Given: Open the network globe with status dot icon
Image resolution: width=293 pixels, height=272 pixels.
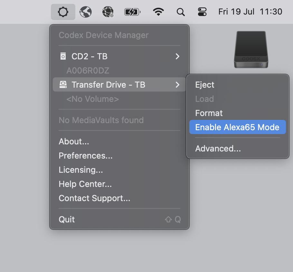Looking at the screenshot, I should point(108,12).
